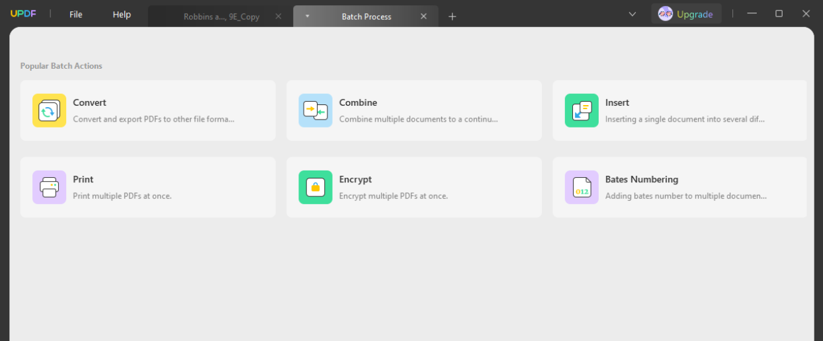This screenshot has width=823, height=341.
Task: Switch to the Robbins 9E_Copy tab
Action: (220, 17)
